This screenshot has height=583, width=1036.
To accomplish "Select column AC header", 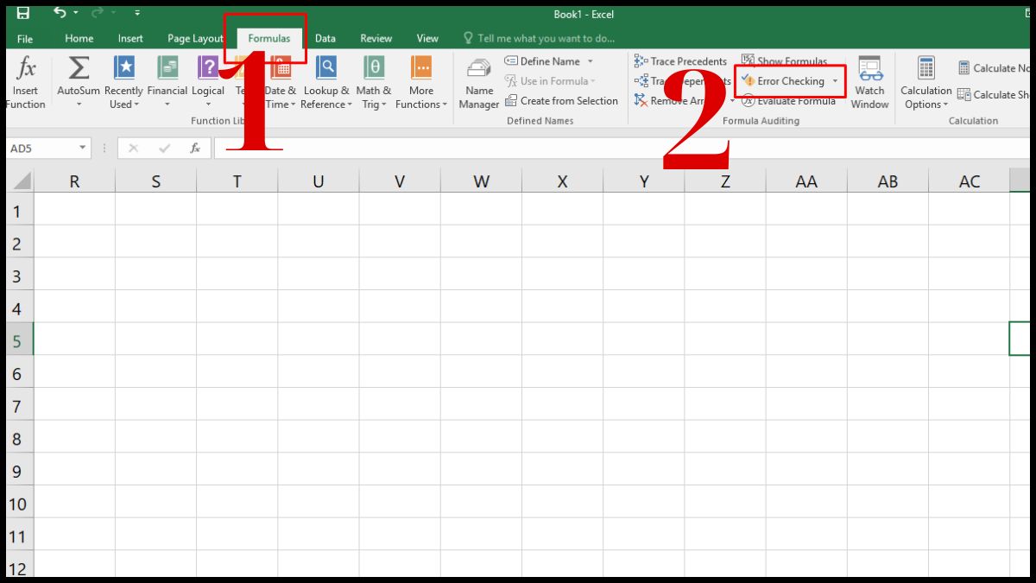I will (970, 181).
